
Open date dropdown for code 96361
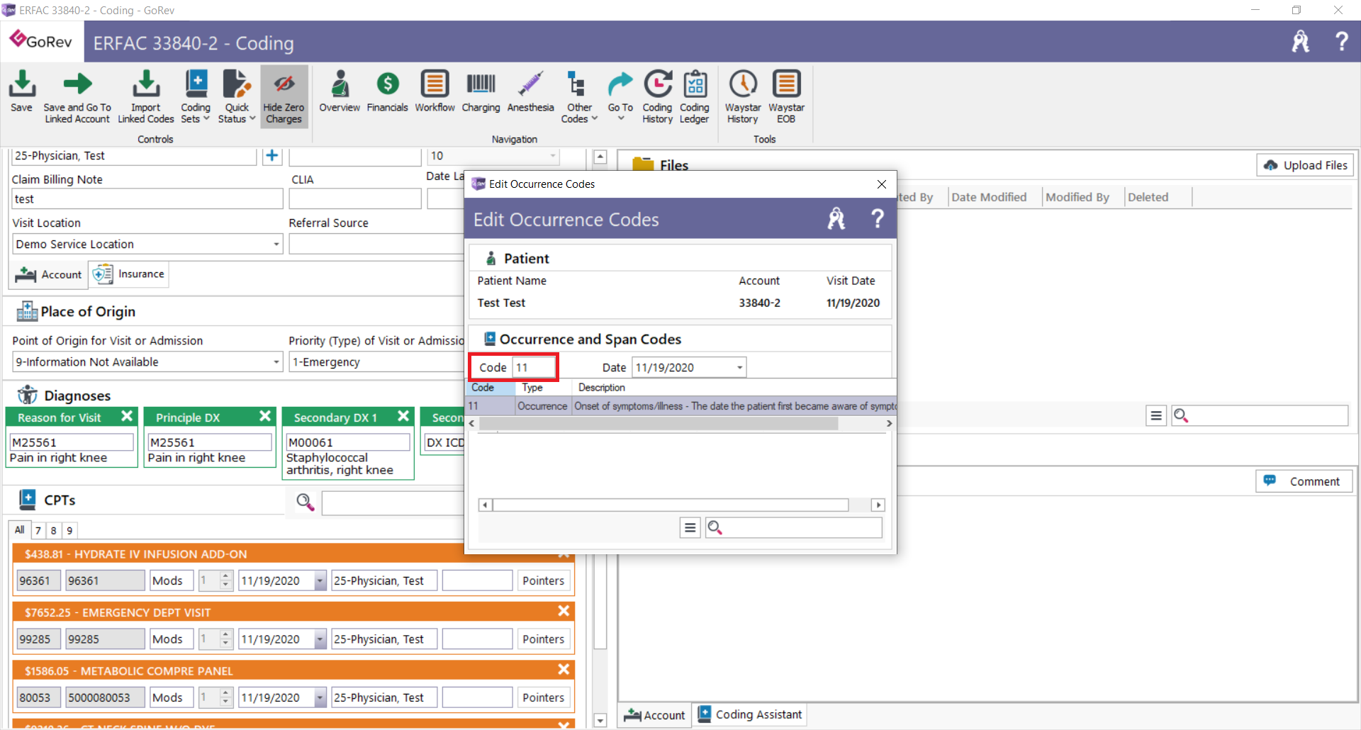[x=320, y=580]
